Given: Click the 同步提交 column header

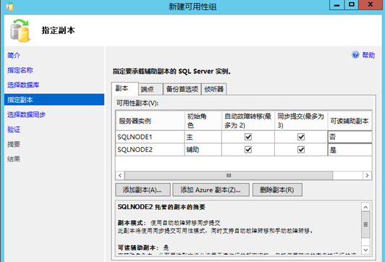Looking at the screenshot, I should 301,121.
